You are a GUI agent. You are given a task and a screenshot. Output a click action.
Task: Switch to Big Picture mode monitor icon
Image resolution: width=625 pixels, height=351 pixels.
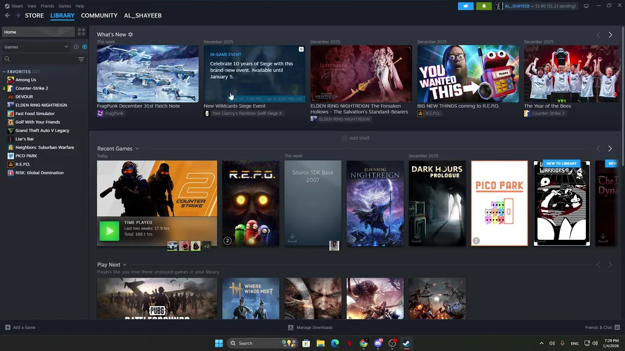coord(586,6)
